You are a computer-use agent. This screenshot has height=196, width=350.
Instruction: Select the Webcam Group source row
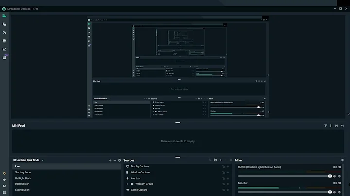(178, 184)
